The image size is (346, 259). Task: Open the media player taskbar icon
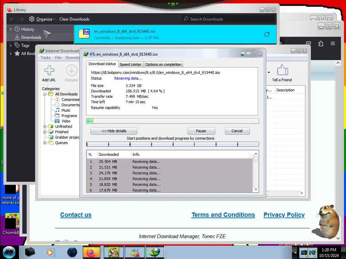coord(50,252)
